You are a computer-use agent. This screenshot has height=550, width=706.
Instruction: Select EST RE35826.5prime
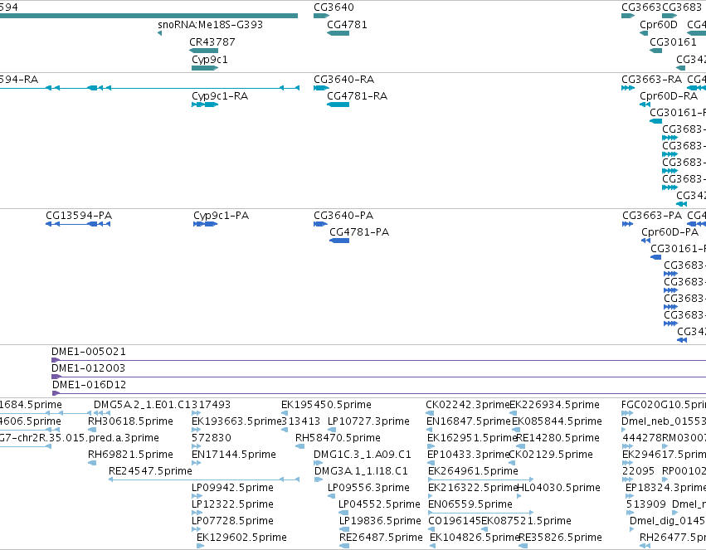point(561,538)
